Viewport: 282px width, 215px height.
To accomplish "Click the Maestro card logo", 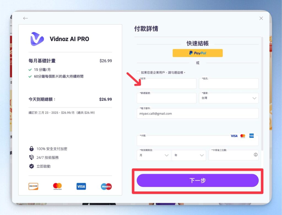I will pos(106,187).
